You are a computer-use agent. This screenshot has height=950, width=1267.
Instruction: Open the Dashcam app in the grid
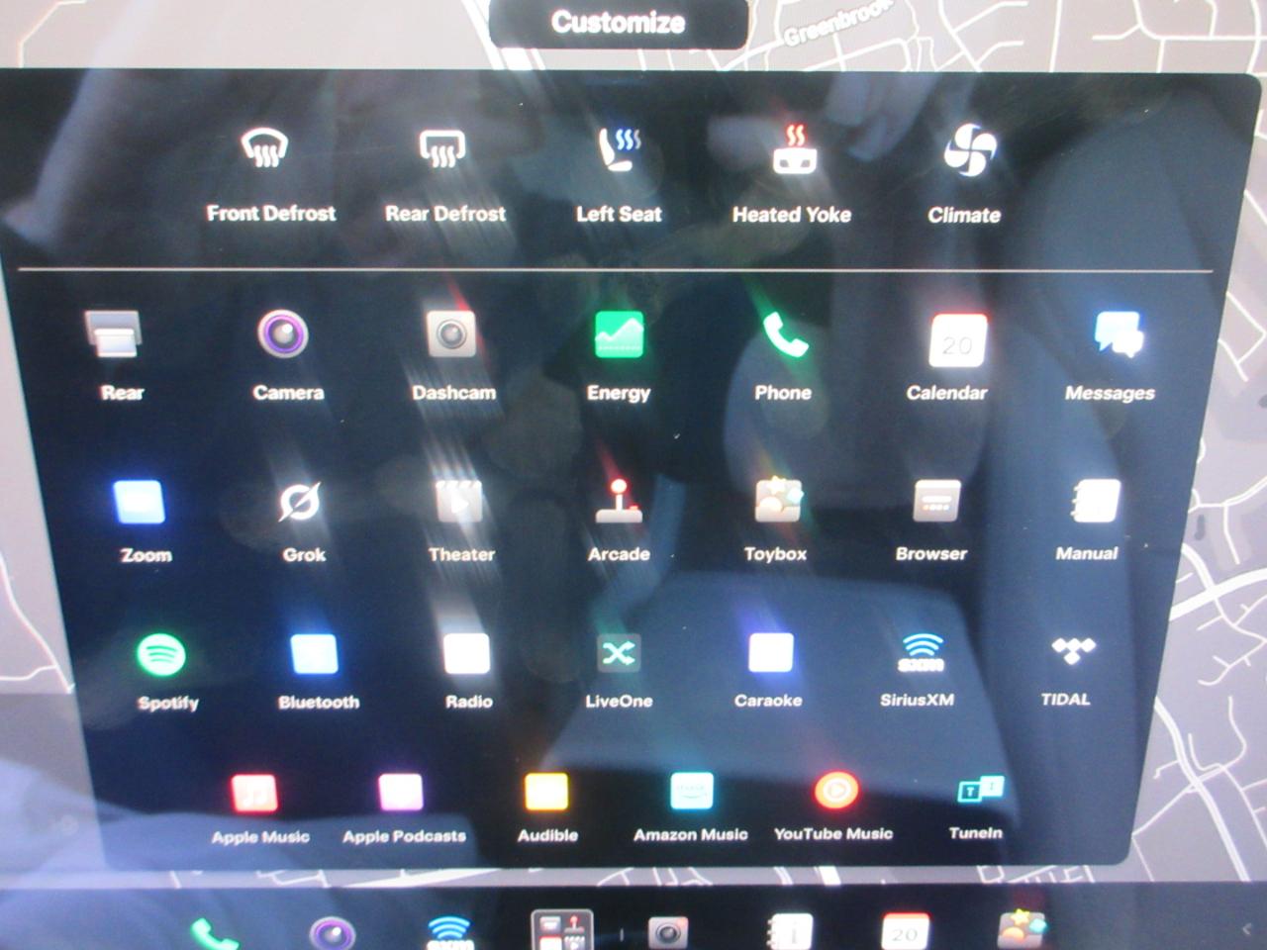453,356
